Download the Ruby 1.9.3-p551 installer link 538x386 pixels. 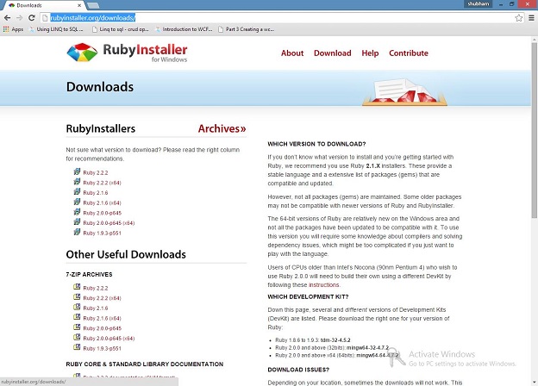(103, 233)
